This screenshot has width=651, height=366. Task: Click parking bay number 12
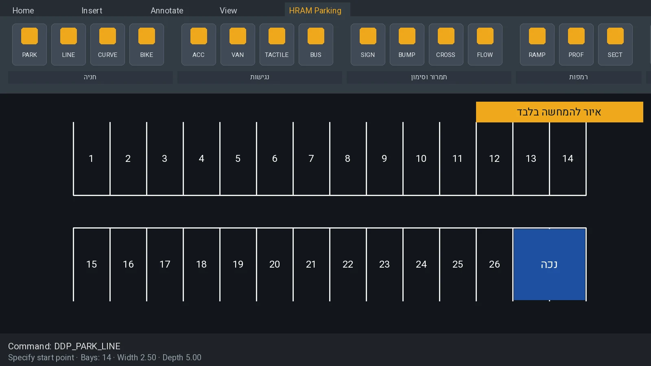[x=494, y=159]
